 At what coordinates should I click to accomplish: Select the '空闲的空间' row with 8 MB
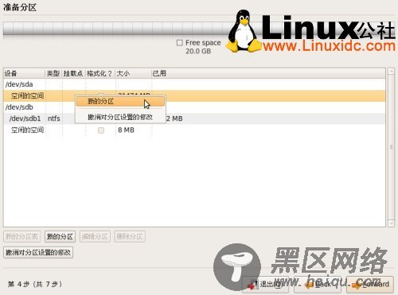coord(194,130)
